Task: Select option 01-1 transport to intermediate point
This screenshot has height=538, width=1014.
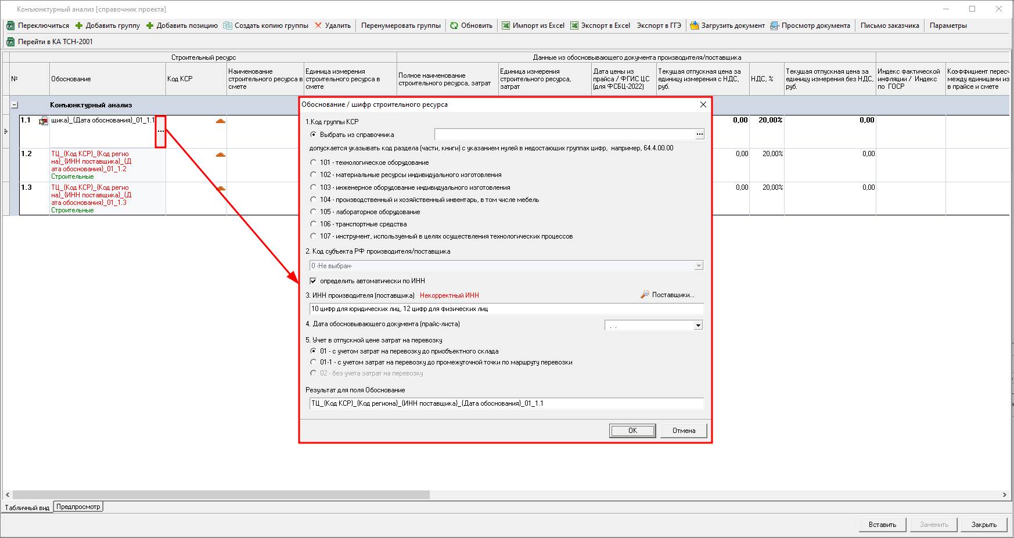Action: pyautogui.click(x=314, y=362)
